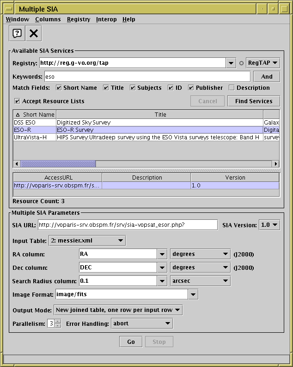The width and height of the screenshot is (293, 367).
Task: Click the left arrow of the horizontal scrollbar
Action: tap(17, 164)
